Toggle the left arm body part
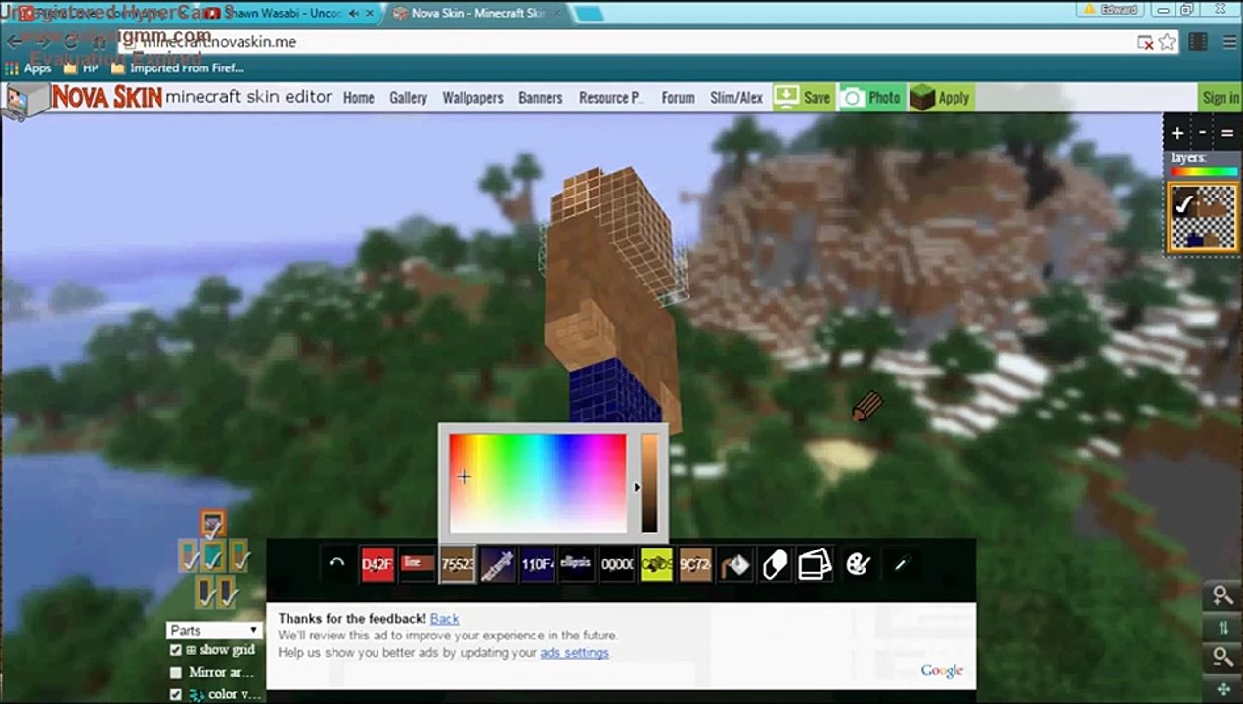The width and height of the screenshot is (1243, 704). pyautogui.click(x=189, y=557)
